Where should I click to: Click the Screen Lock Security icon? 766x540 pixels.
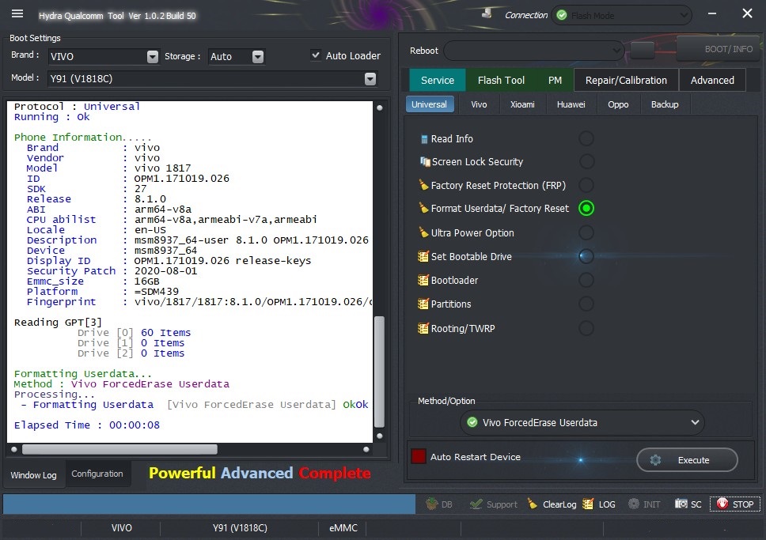[x=424, y=161]
